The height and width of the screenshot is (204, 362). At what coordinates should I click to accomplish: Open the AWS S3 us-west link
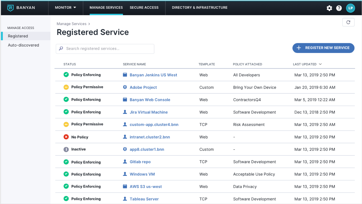click(146, 187)
